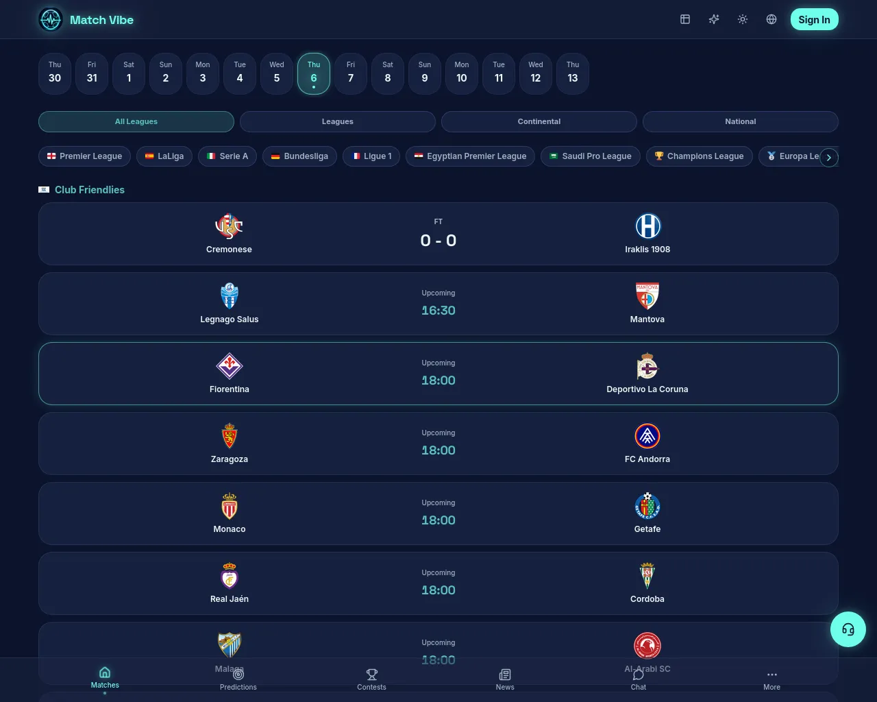Select date Sat 8

click(388, 73)
